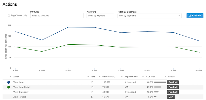This screenshot has height=100, width=206.
Task: Select the View Category action name
Action: click(21, 92)
